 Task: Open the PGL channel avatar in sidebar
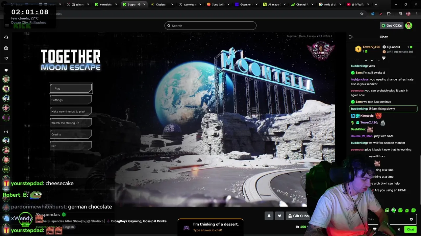[6, 169]
